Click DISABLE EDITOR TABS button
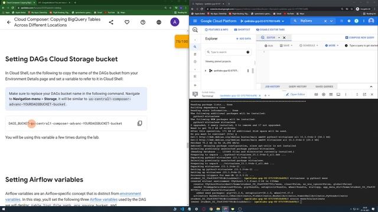 click(271, 30)
